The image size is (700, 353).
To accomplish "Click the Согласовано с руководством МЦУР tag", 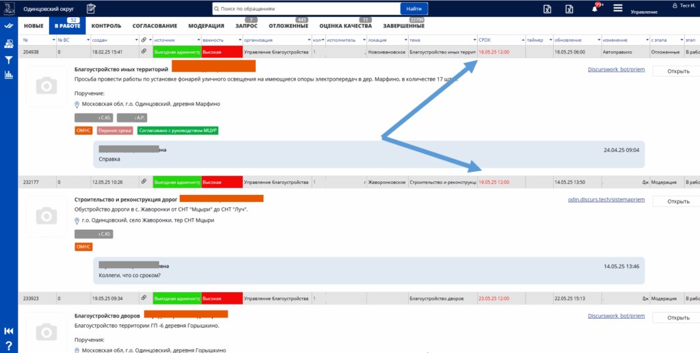I will (x=178, y=131).
